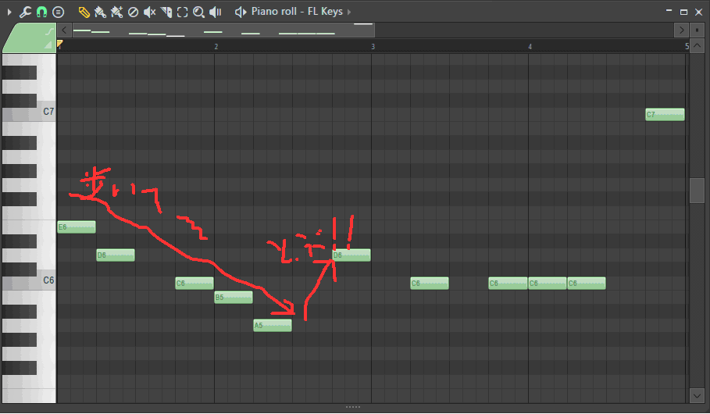Select the last C6 note in bar 4
710x414 pixels.
[x=587, y=283]
